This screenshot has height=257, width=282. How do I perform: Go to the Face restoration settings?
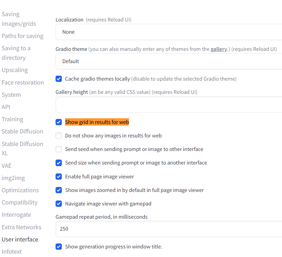pos(23,83)
